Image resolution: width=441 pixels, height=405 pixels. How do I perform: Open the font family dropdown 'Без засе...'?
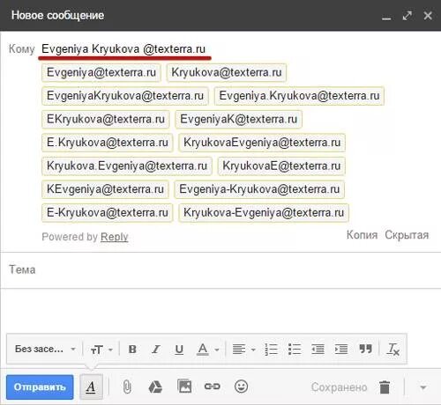(x=45, y=349)
